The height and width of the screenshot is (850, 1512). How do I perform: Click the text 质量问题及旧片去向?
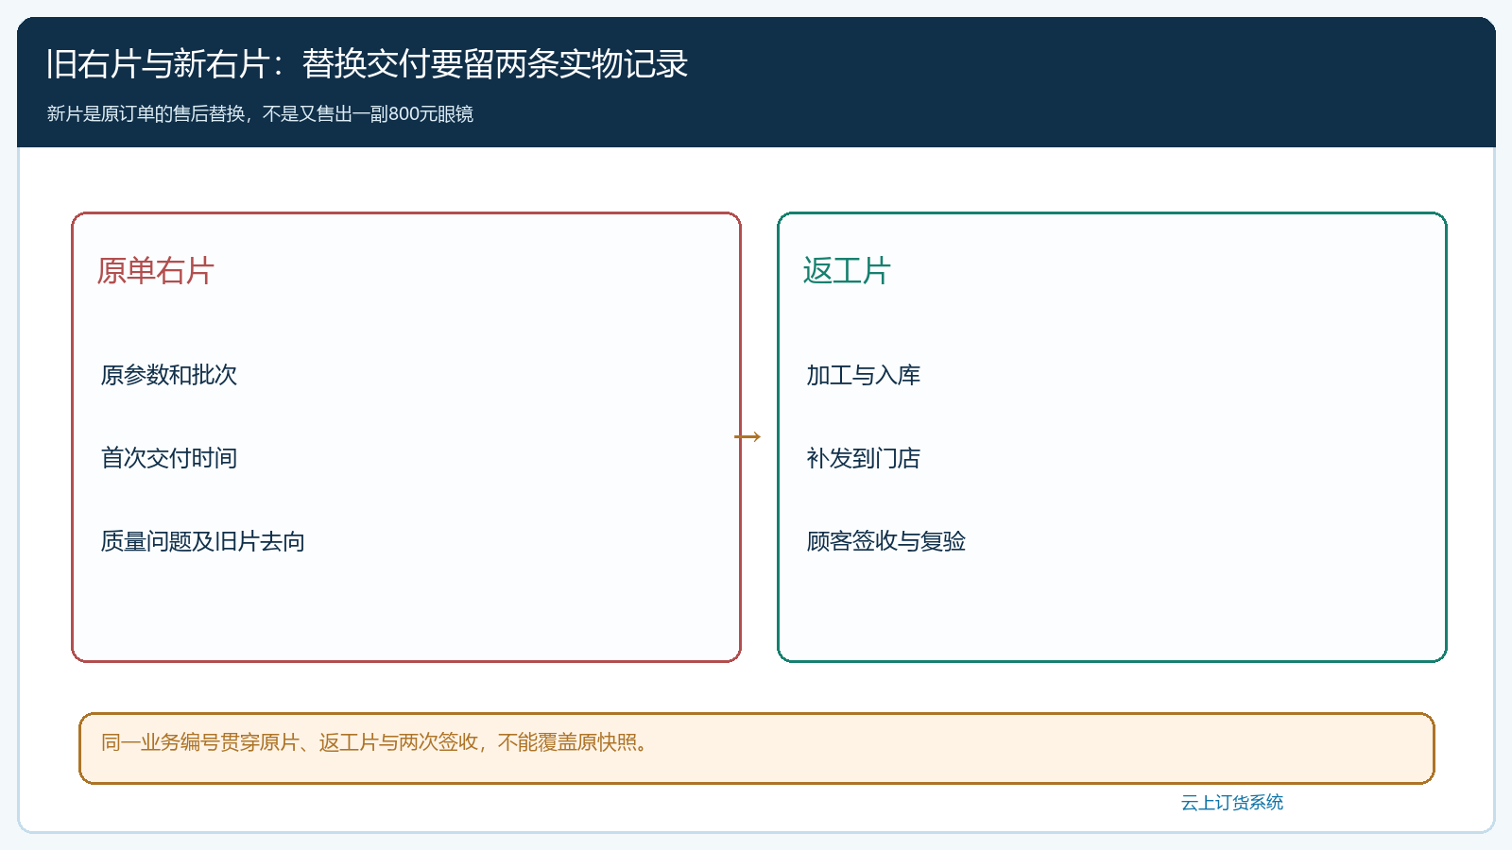click(203, 541)
